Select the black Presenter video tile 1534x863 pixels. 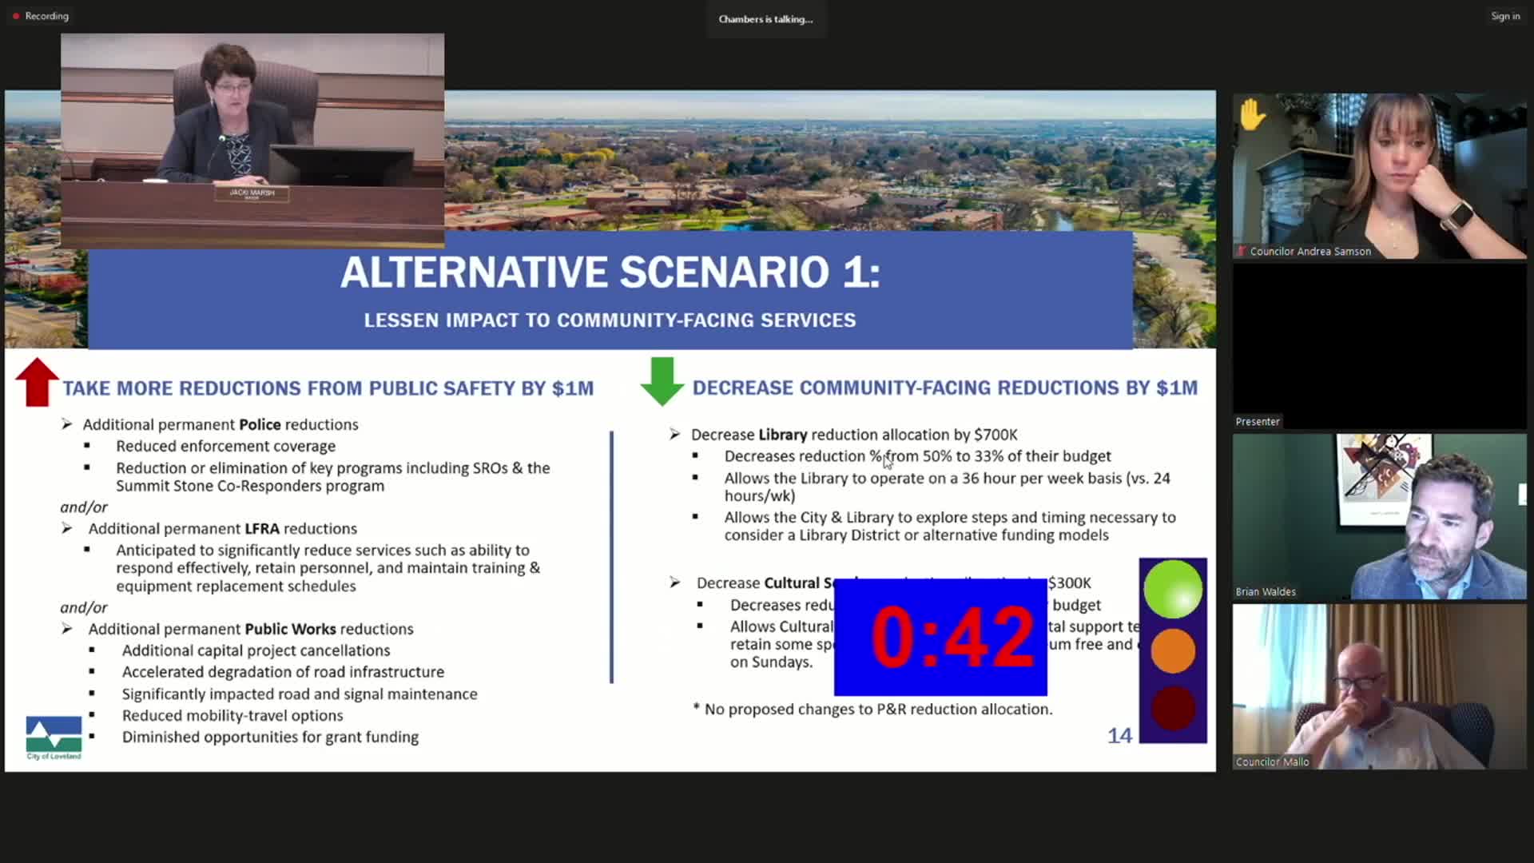pyautogui.click(x=1379, y=345)
